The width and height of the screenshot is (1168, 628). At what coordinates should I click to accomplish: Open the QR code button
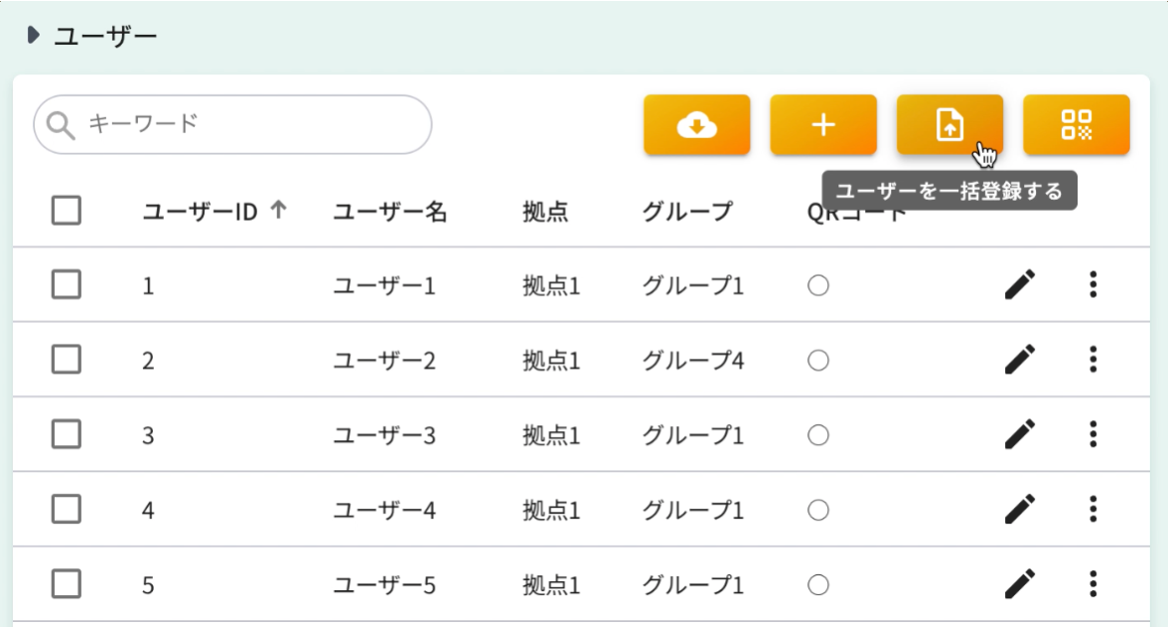[1077, 125]
